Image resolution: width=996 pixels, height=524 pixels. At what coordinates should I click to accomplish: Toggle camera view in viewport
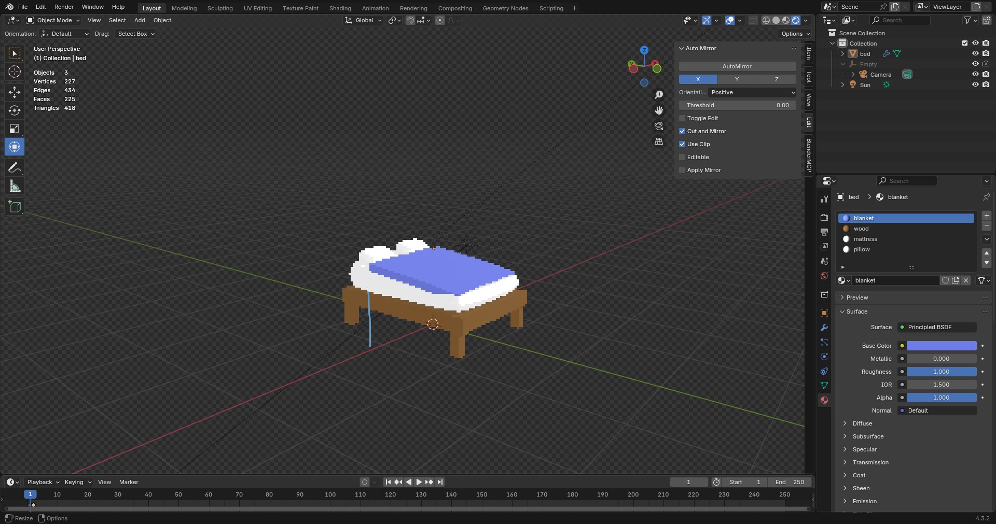click(659, 126)
